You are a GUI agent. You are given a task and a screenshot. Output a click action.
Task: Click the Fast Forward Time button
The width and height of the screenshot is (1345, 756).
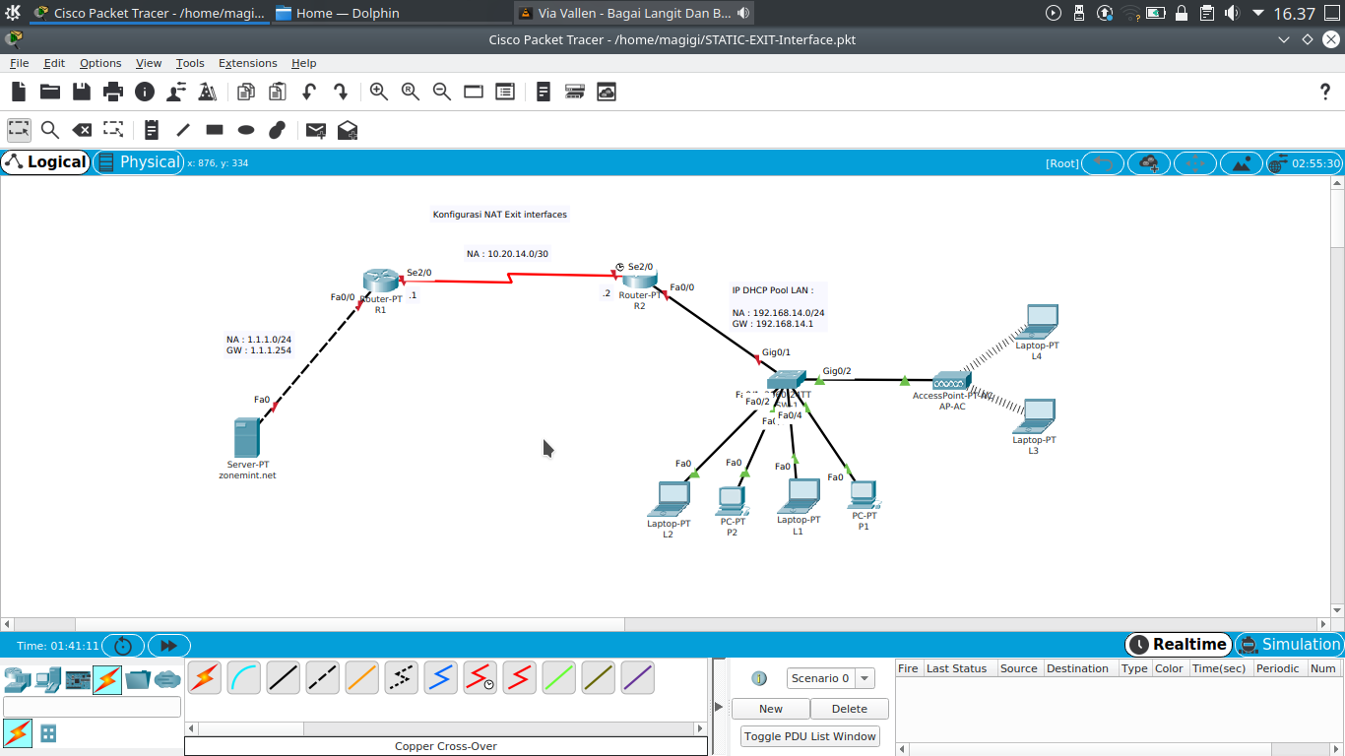(168, 645)
